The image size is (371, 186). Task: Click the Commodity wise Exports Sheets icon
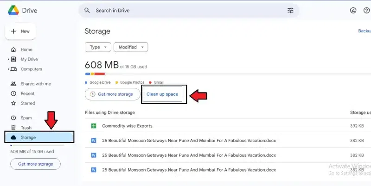tap(94, 126)
